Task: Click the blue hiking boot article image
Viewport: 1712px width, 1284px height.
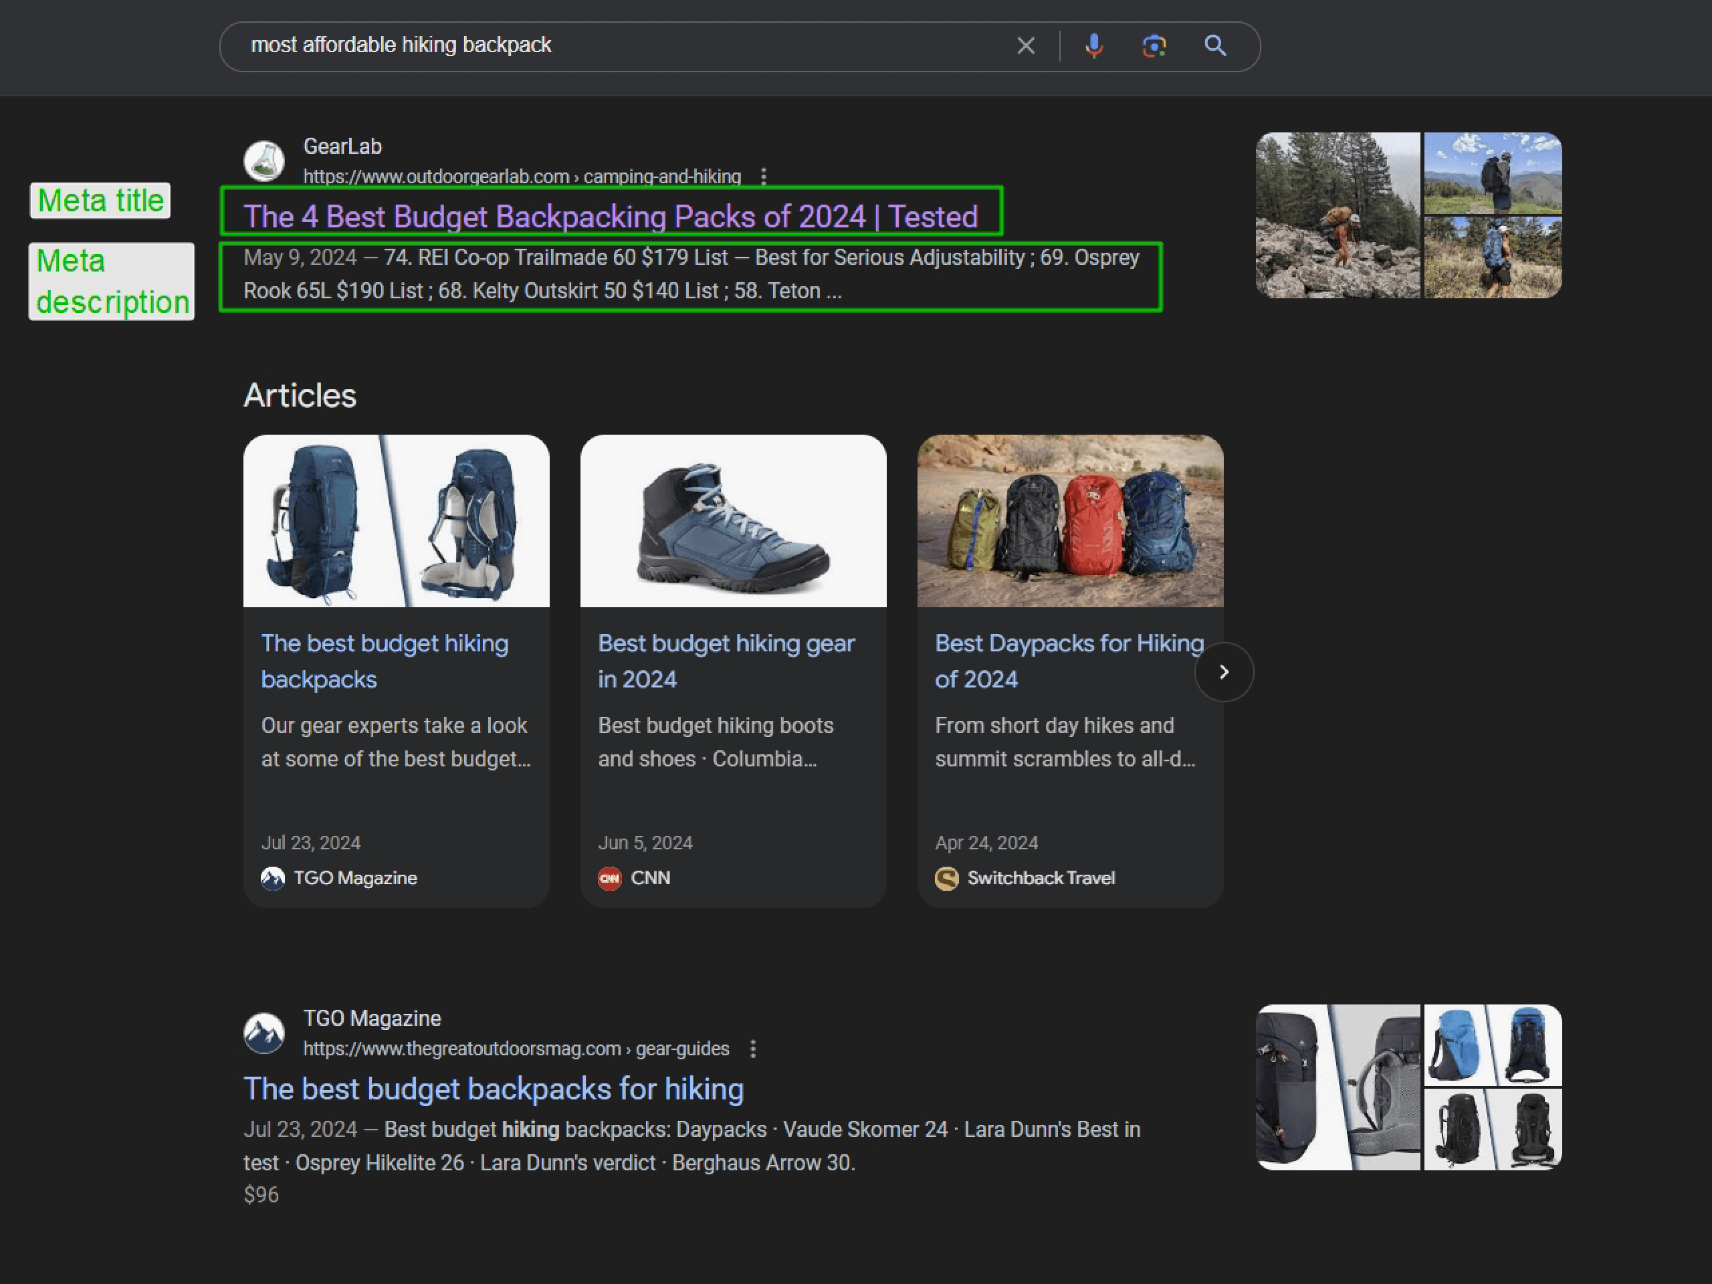Action: click(733, 521)
